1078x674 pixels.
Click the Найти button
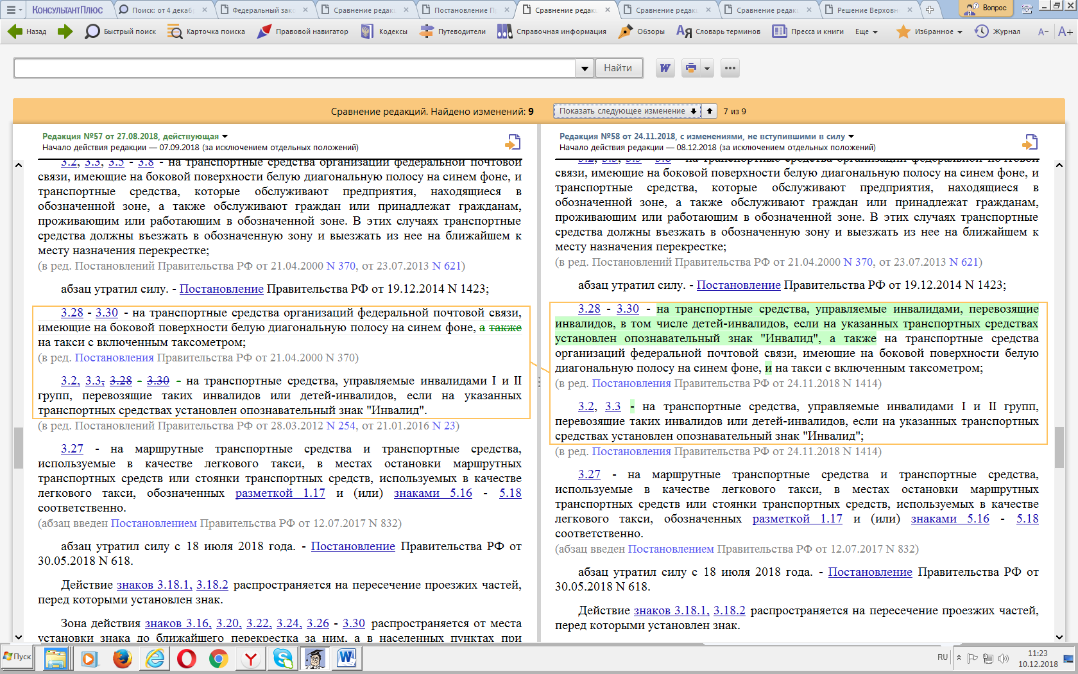[618, 68]
